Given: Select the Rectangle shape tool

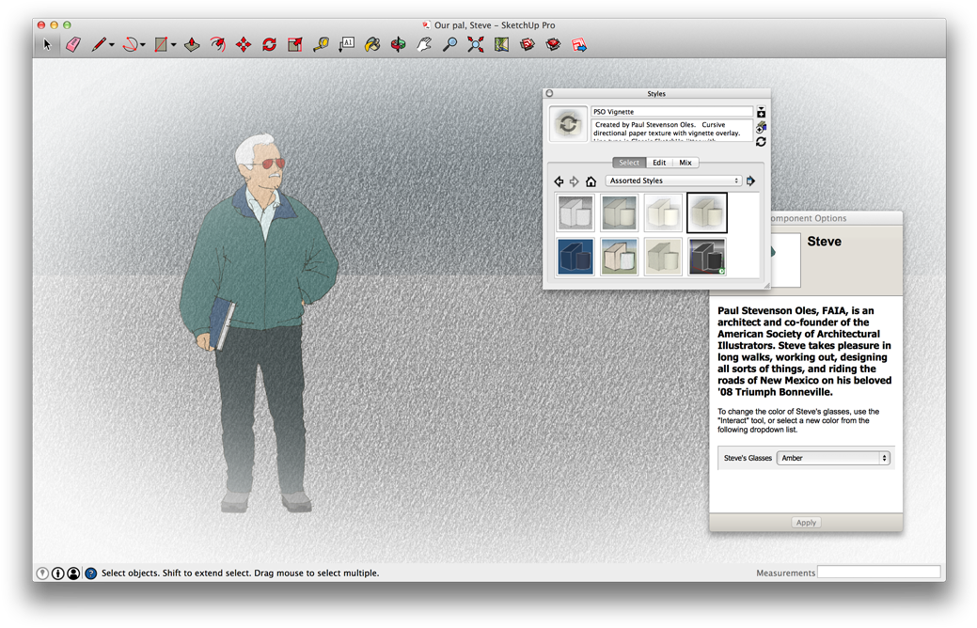Looking at the screenshot, I should (161, 45).
